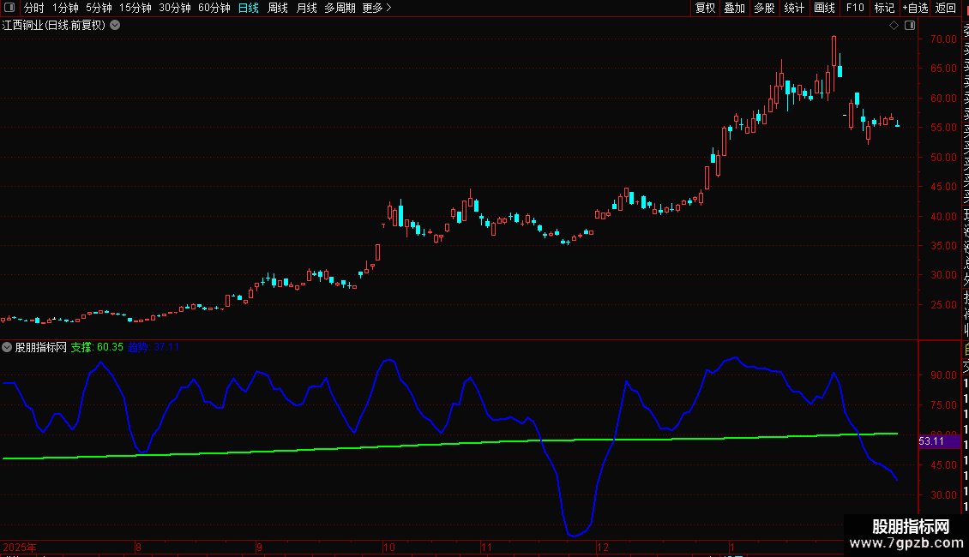Click month 9 on the time axis

[259, 547]
